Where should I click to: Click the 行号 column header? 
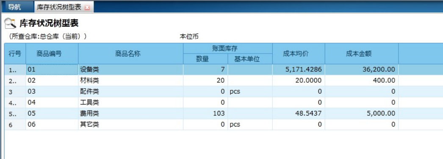(15, 54)
